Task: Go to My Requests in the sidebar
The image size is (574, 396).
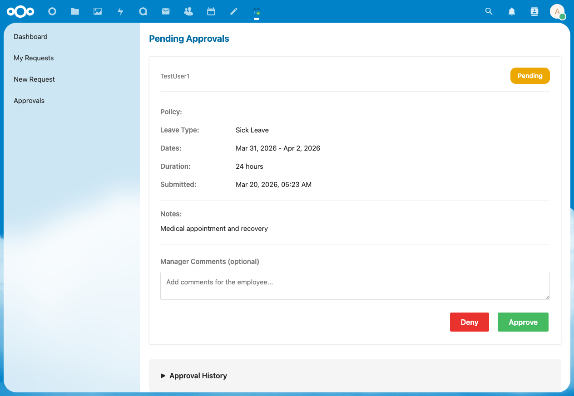Action: (x=34, y=58)
